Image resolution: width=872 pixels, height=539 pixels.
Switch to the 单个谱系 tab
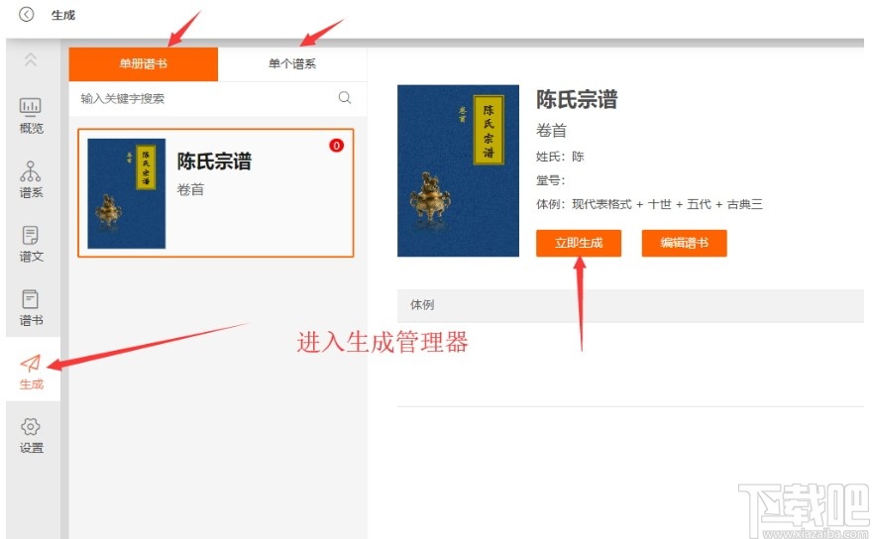(292, 64)
